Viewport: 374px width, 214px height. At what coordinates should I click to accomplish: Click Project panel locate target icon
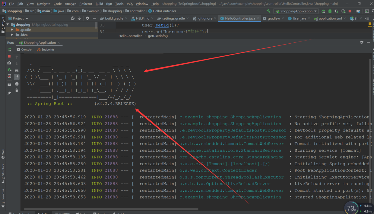point(72,18)
